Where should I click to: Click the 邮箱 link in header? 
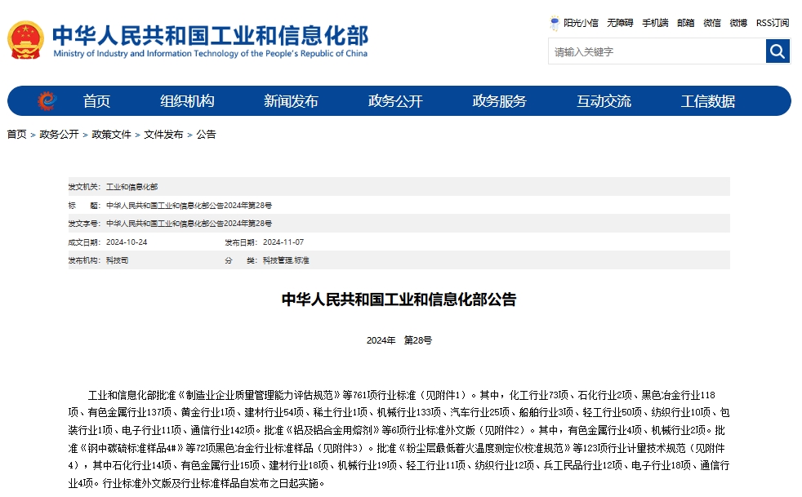(686, 23)
